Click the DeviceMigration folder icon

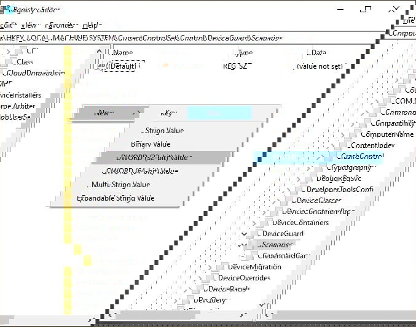point(221,267)
